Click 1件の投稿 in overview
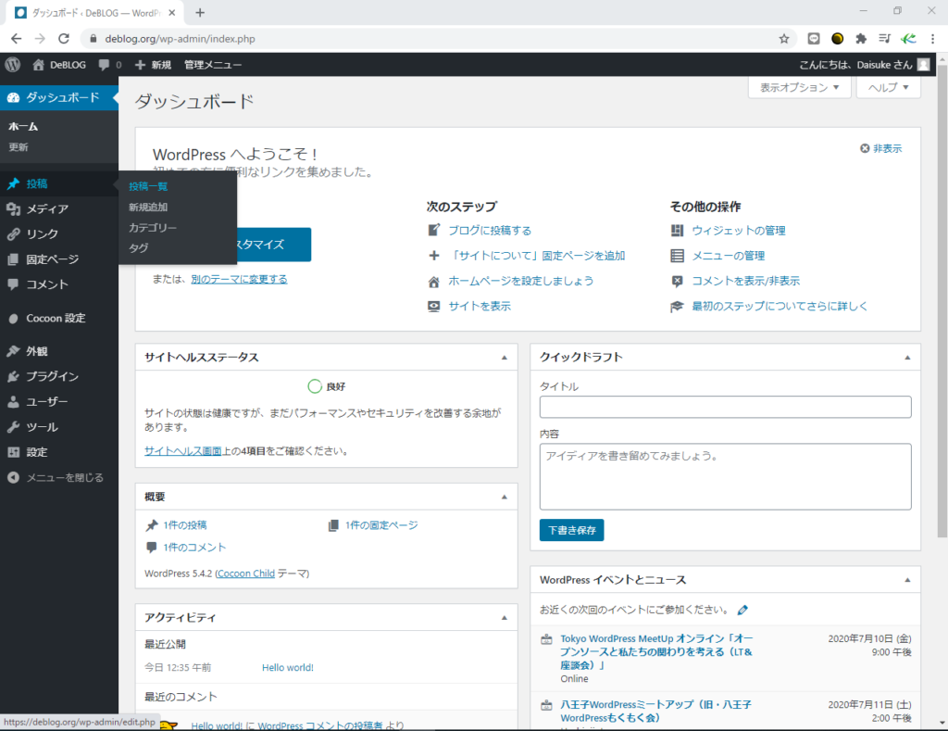The height and width of the screenshot is (731, 948). pyautogui.click(x=184, y=525)
